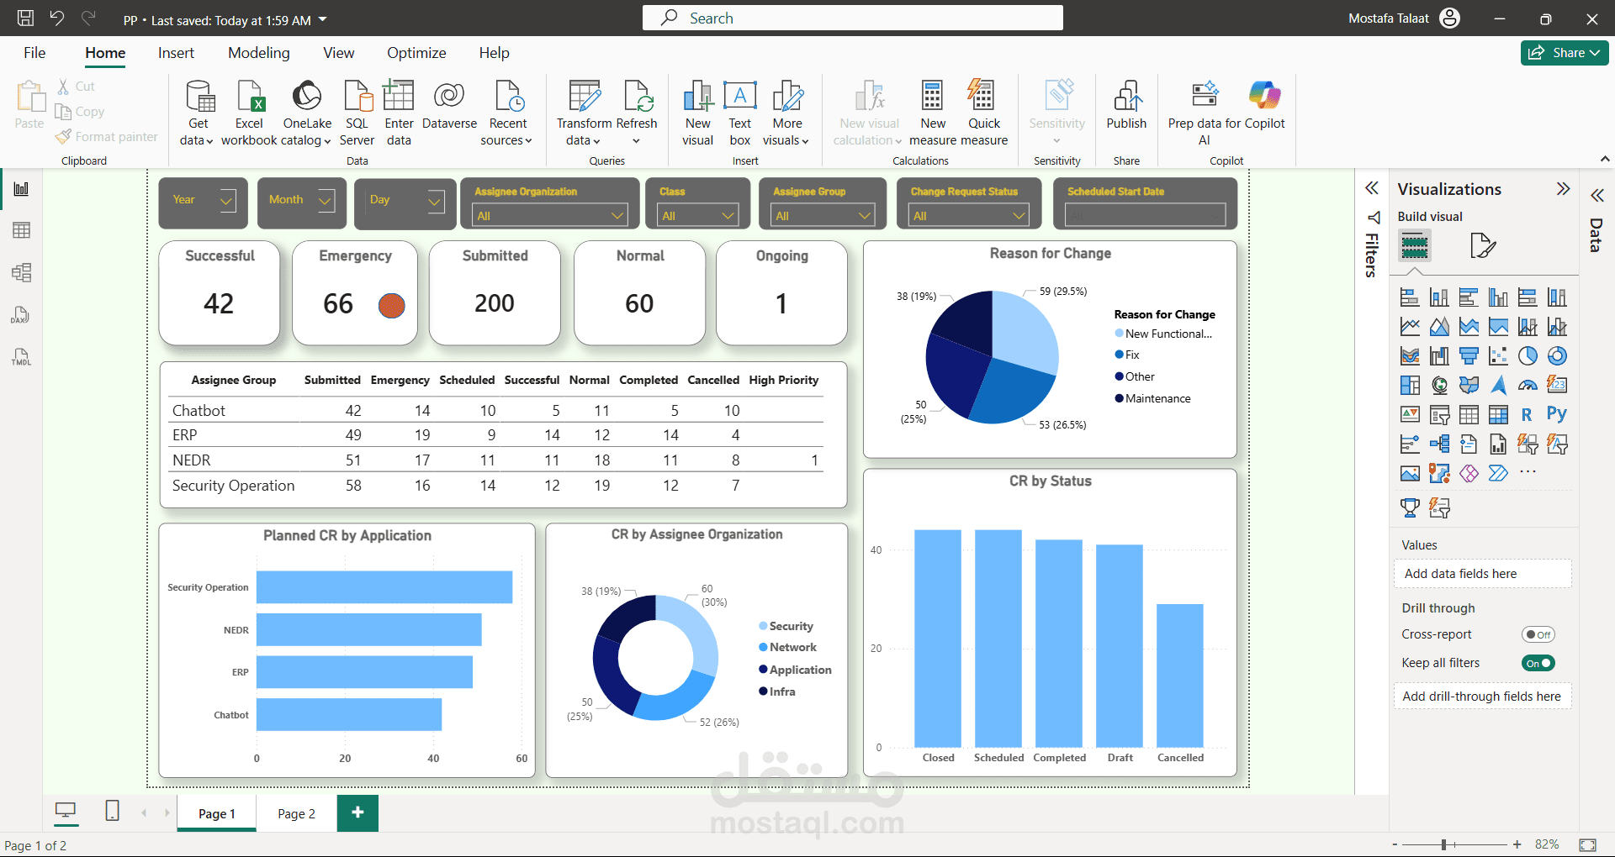Viewport: 1615px width, 857px height.
Task: Open TMDL view in left sidebar
Action: pyautogui.click(x=22, y=357)
